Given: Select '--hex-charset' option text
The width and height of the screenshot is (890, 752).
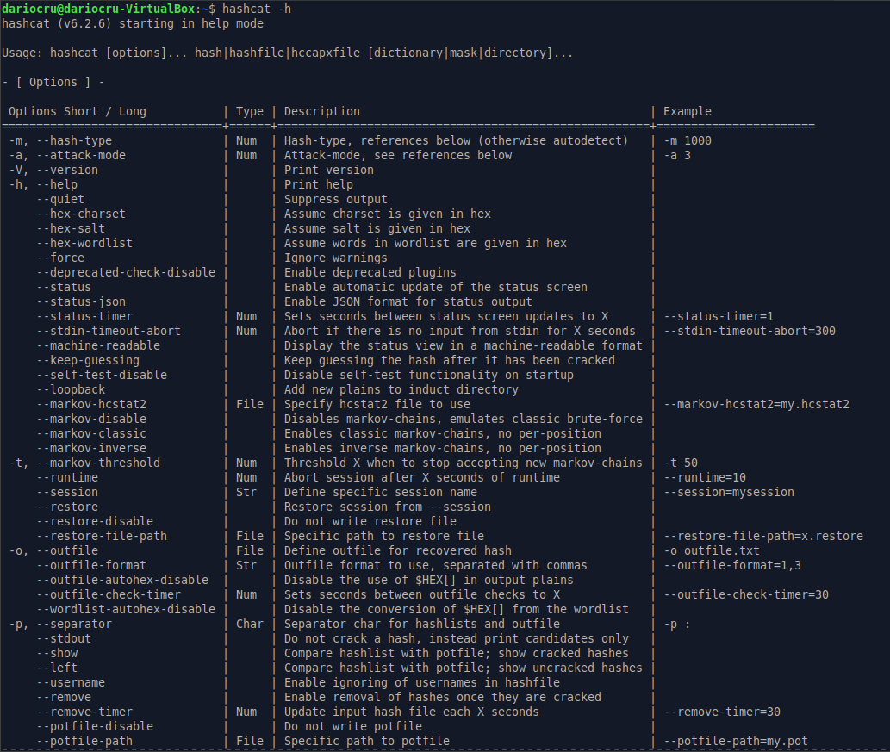Looking at the screenshot, I should point(81,214).
